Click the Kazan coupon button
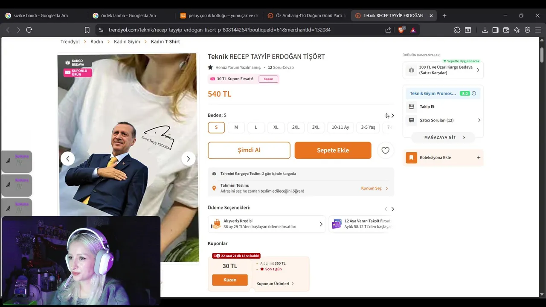This screenshot has height=307, width=546. tap(229, 280)
